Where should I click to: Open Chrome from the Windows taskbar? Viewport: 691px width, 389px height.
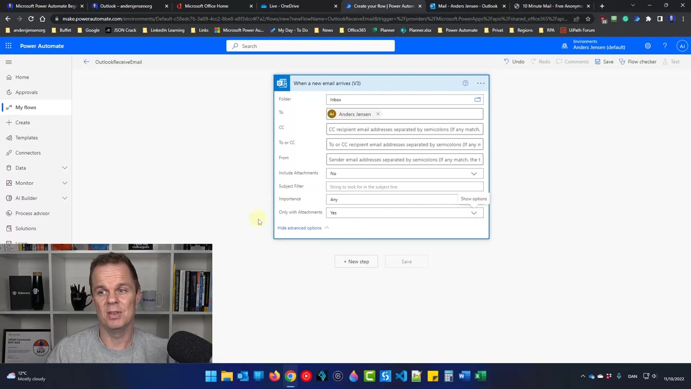tap(290, 376)
